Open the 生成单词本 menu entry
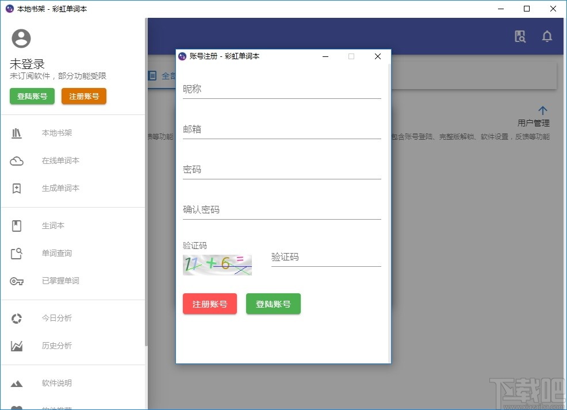This screenshot has width=567, height=410. [60, 188]
